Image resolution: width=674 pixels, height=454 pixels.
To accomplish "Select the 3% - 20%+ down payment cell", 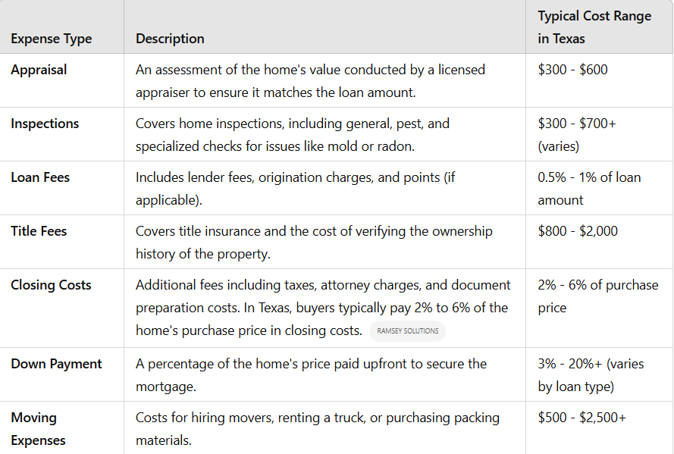I will tap(591, 375).
